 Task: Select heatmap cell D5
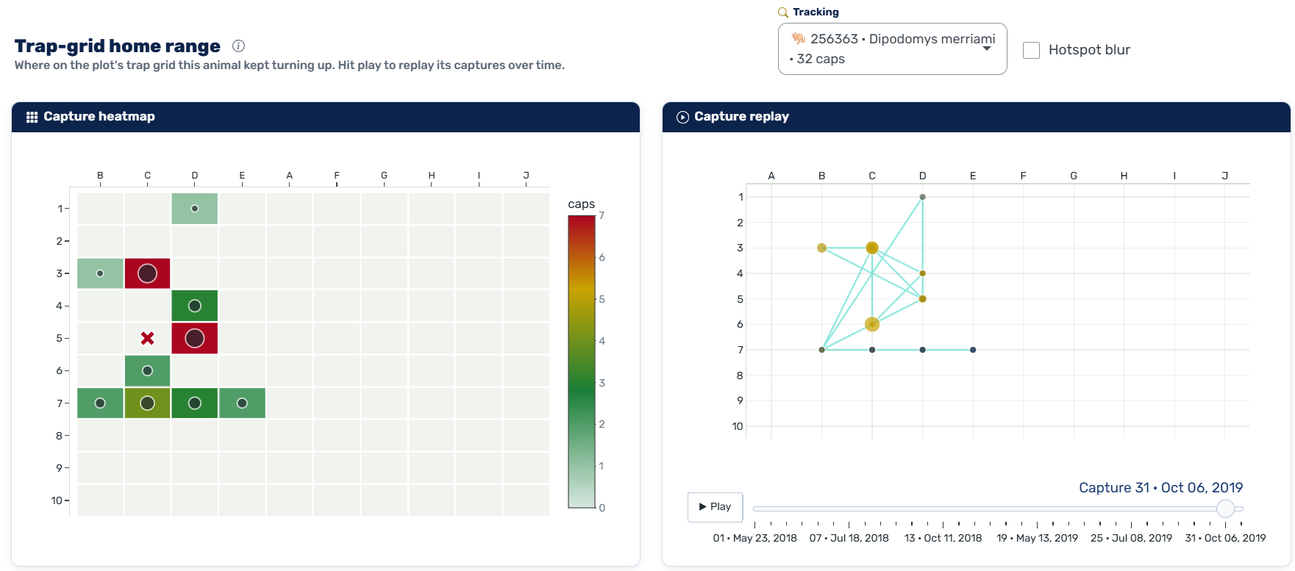[195, 338]
